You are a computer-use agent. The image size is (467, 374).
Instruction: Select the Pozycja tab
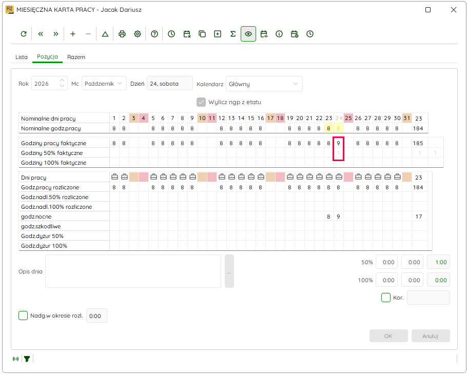[x=47, y=56]
